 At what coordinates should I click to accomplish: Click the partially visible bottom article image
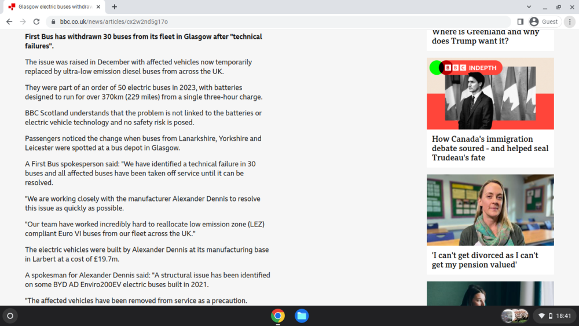490,294
